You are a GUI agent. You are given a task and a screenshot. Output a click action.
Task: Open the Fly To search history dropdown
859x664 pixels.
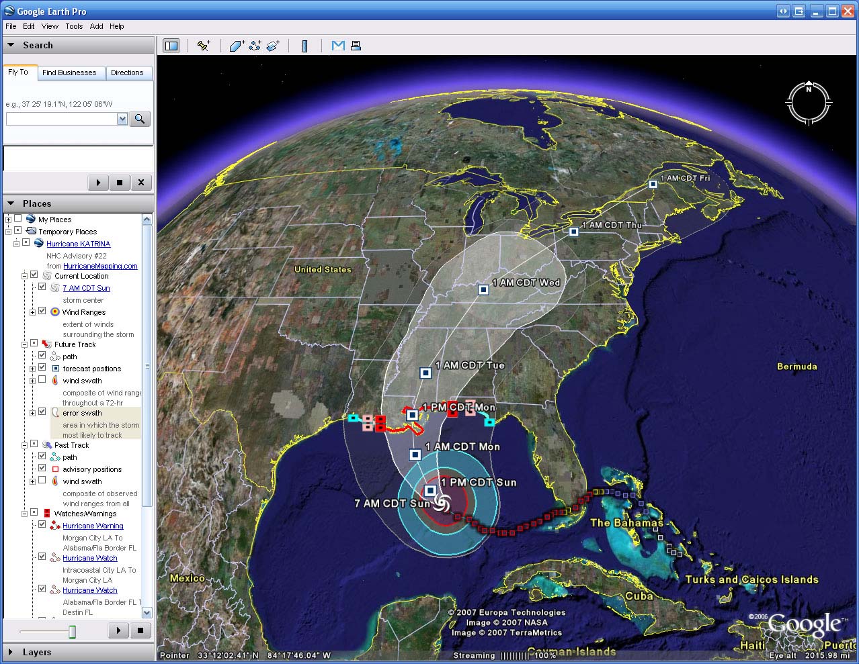coord(122,119)
